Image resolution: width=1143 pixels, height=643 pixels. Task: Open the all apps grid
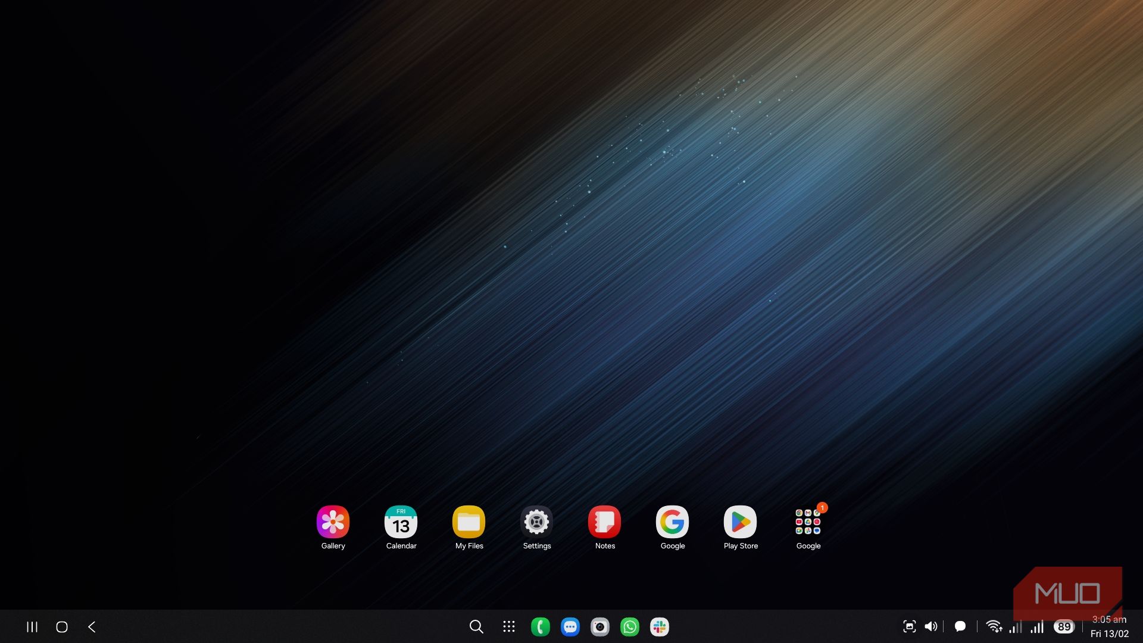pyautogui.click(x=508, y=627)
